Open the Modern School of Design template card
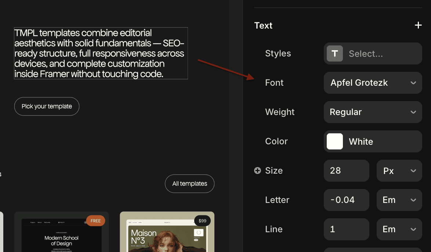 62,232
